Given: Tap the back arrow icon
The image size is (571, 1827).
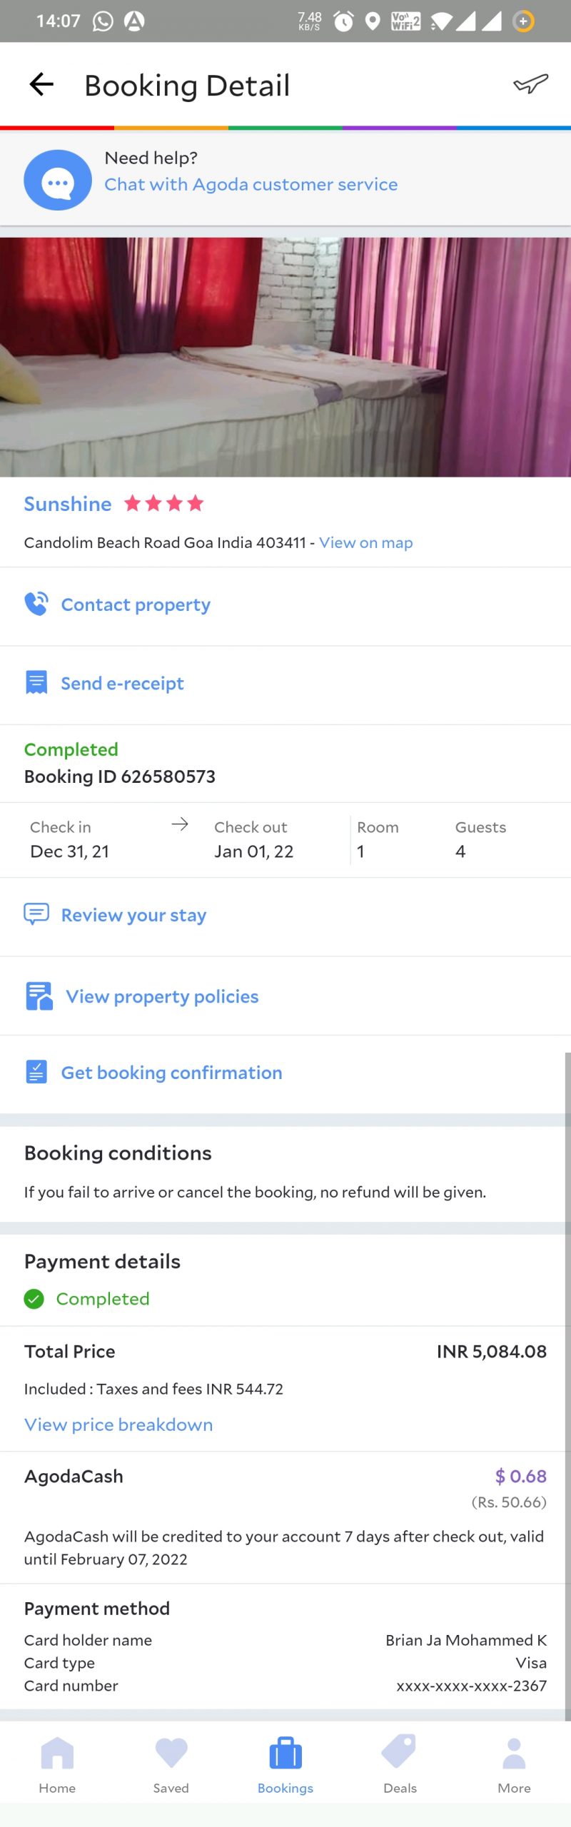Looking at the screenshot, I should 41,85.
